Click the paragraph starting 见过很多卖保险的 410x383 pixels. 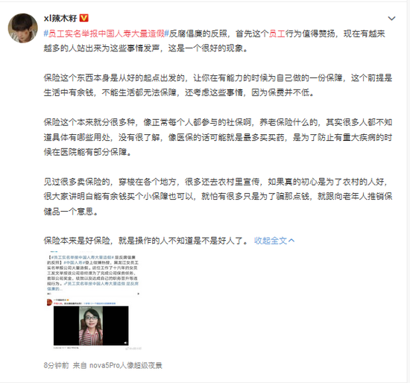(218, 196)
